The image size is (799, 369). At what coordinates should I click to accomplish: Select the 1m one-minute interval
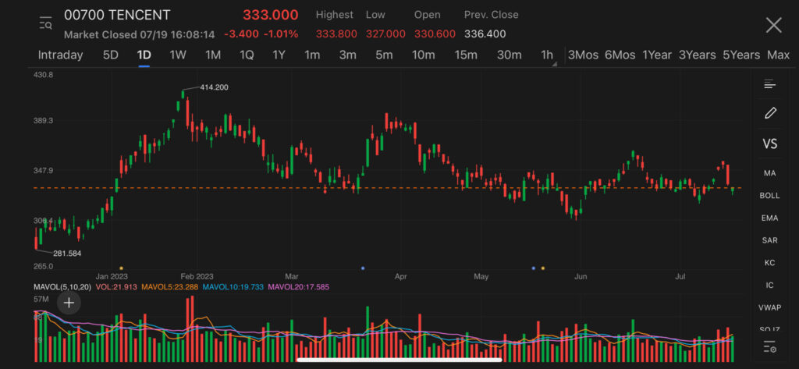coord(312,55)
